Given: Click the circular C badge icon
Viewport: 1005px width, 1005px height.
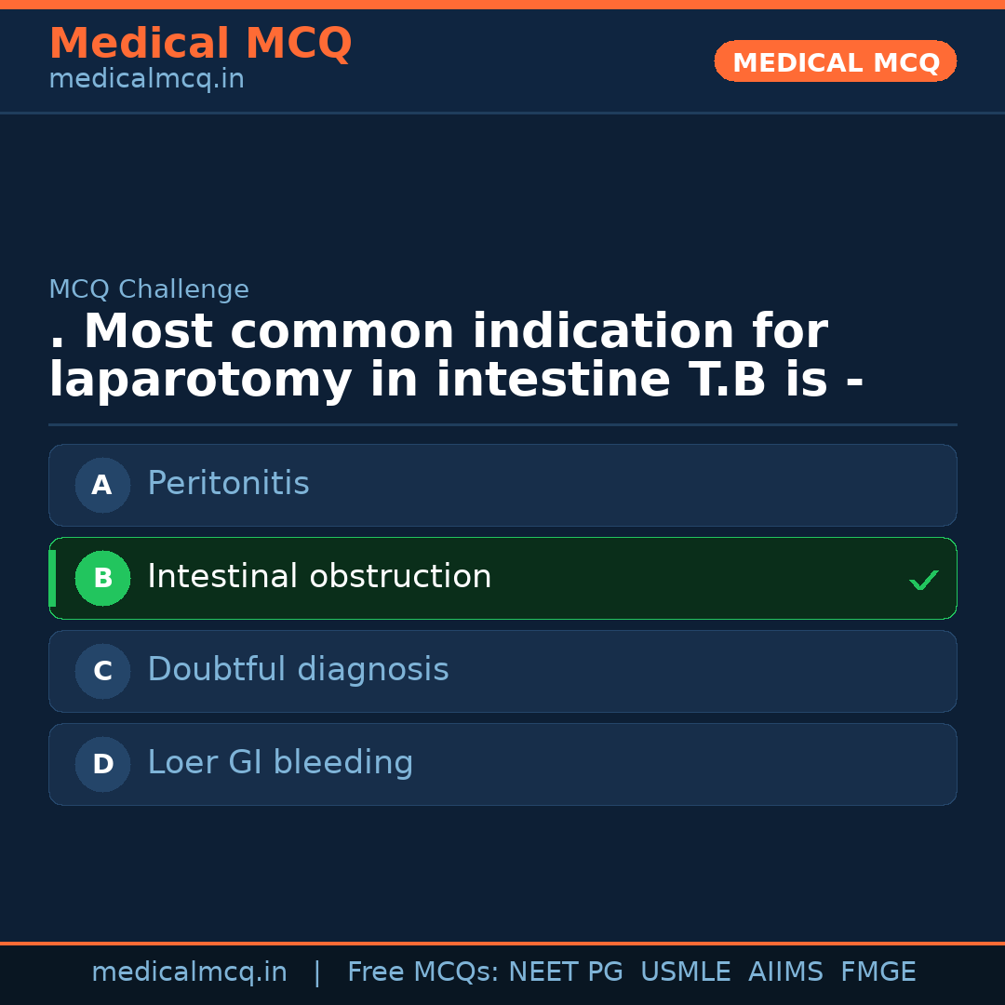Looking at the screenshot, I should [x=102, y=671].
